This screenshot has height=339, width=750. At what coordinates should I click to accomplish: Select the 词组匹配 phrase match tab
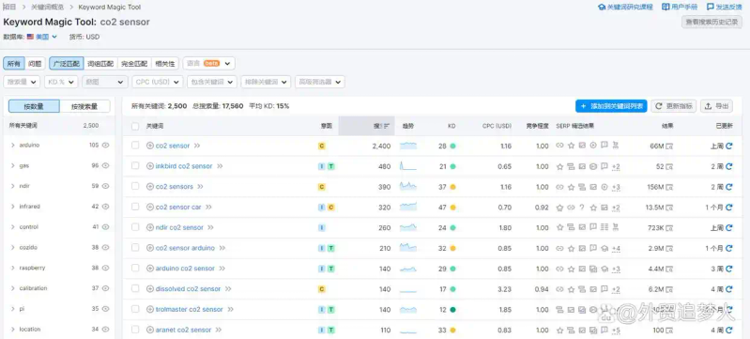click(x=100, y=63)
